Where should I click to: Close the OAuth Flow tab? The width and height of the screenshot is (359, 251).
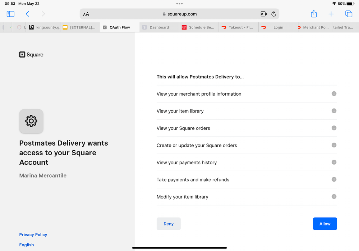pos(105,27)
